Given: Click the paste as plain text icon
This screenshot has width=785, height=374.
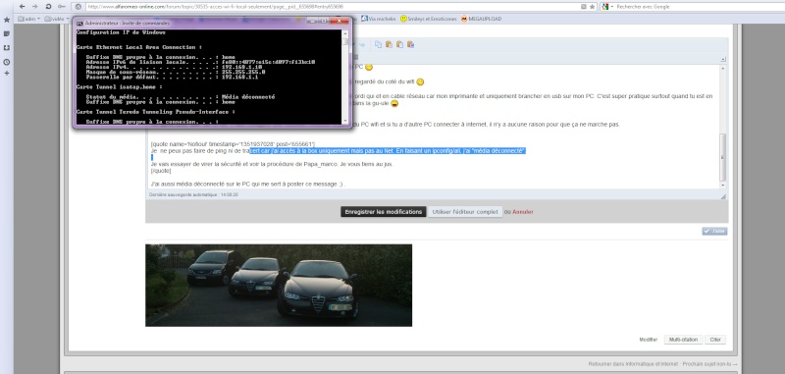Looking at the screenshot, I should (x=399, y=44).
